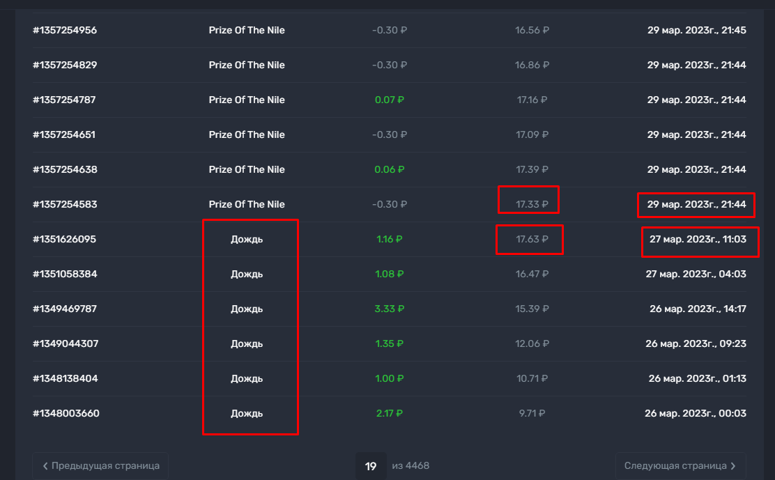Screen dimensions: 775x480
Task: Click the Дождь entry with 1.35 ₽
Action: pyautogui.click(x=247, y=343)
